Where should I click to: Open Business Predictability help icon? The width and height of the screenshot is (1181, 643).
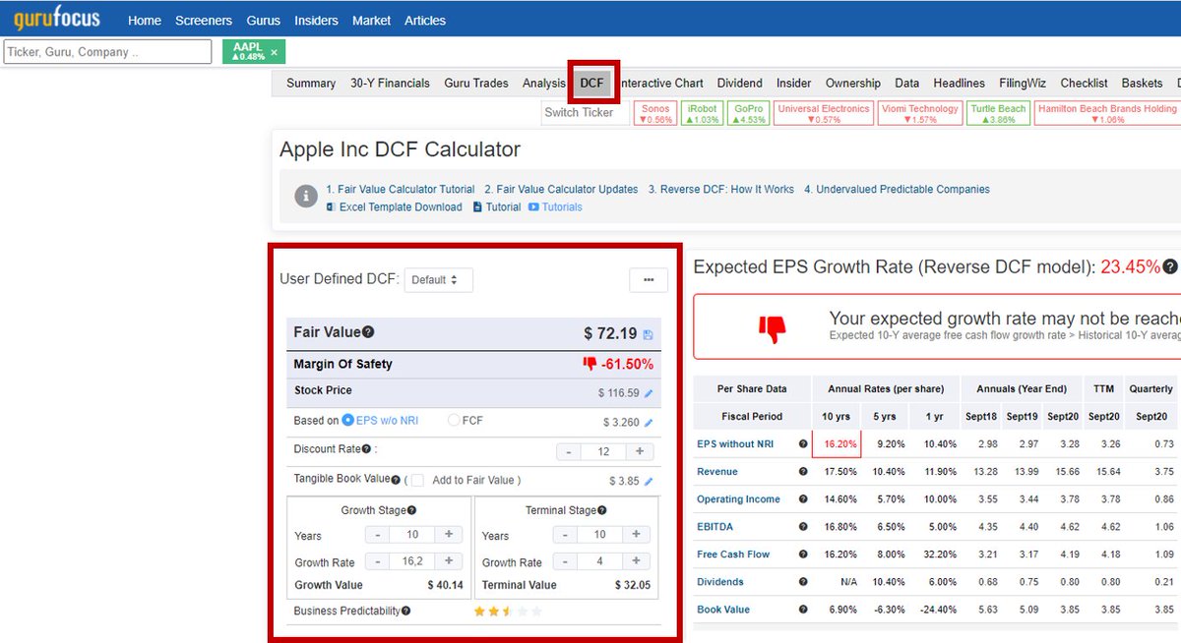[x=405, y=611]
